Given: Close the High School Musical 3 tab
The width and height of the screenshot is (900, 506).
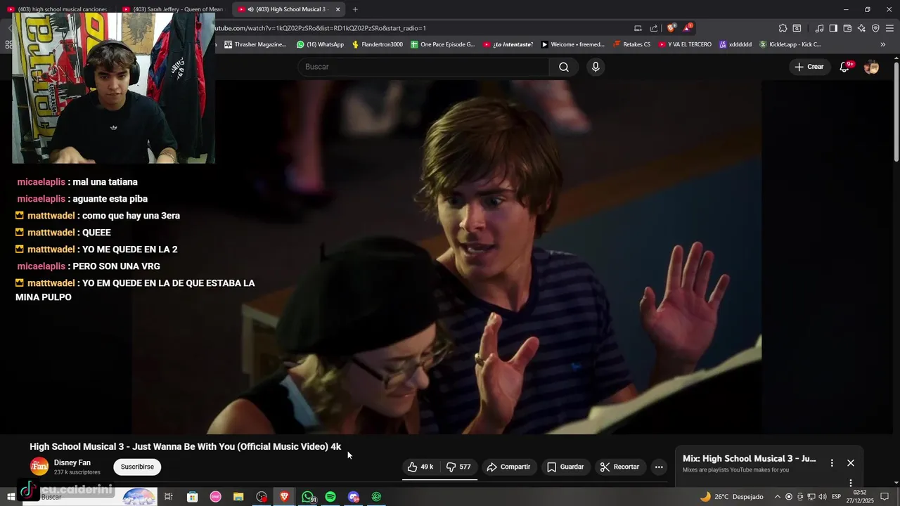Looking at the screenshot, I should 337,9.
